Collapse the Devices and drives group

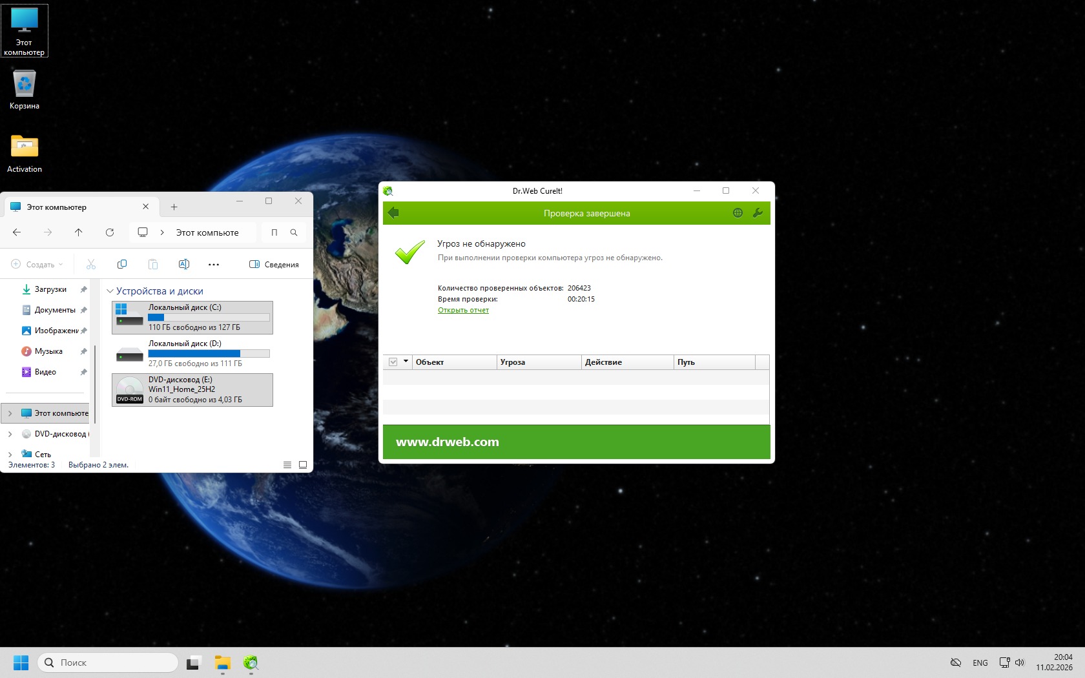point(110,291)
